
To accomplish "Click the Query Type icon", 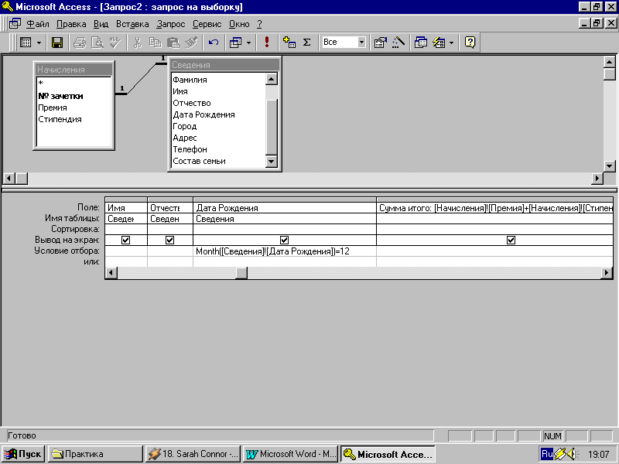I will click(x=236, y=43).
